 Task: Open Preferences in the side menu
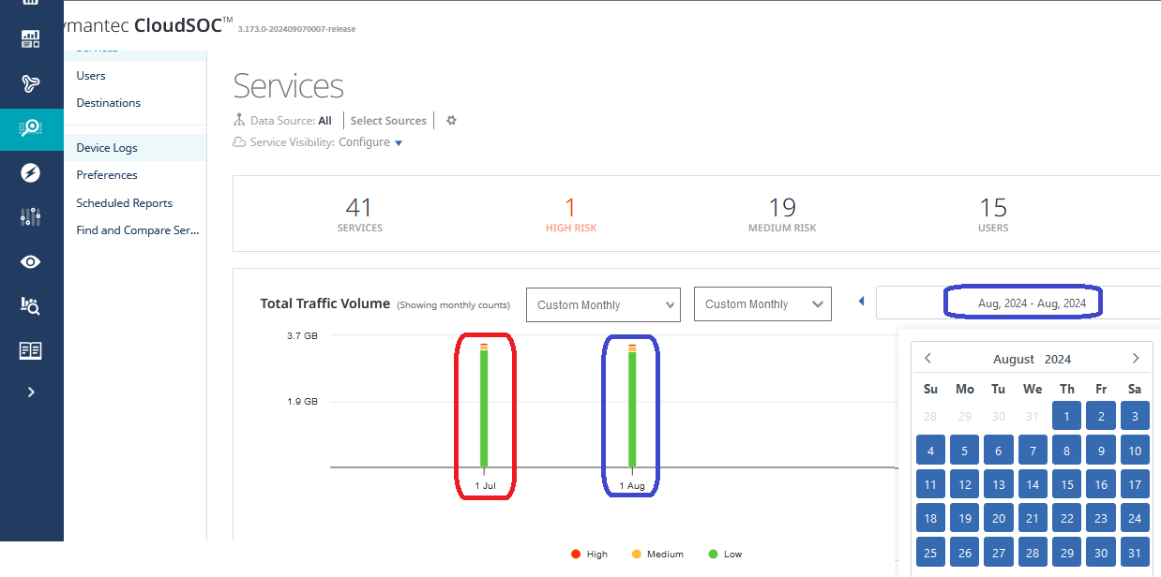pyautogui.click(x=107, y=175)
